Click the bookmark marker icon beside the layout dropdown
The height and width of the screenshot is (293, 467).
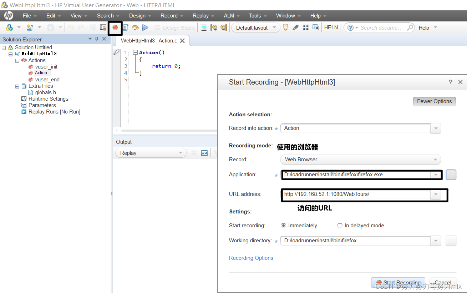(285, 27)
